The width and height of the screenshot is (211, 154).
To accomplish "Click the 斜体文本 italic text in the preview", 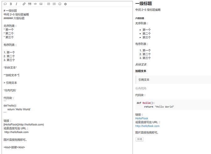I will pyautogui.click(x=141, y=64).
